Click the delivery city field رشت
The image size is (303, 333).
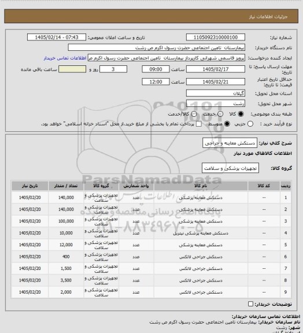[x=216, y=103]
